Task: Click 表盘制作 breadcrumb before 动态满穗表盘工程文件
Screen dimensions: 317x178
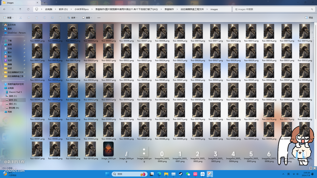Action: [169, 9]
